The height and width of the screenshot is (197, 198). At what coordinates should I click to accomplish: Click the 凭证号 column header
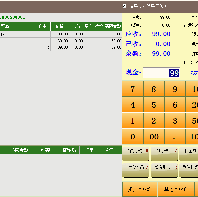click(x=111, y=150)
